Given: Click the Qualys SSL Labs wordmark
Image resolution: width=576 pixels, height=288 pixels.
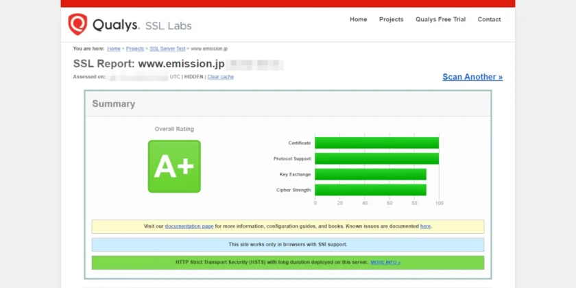Looking at the screenshot, I should click(142, 25).
